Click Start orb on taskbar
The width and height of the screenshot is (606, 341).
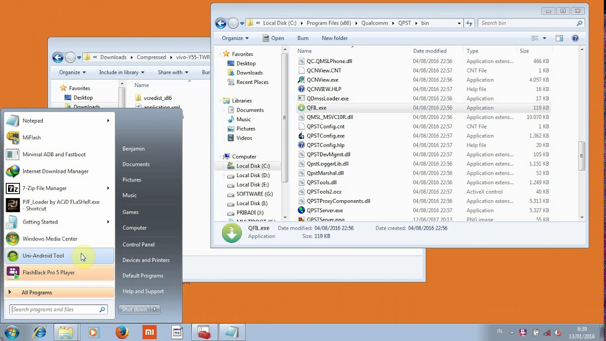coord(12,332)
